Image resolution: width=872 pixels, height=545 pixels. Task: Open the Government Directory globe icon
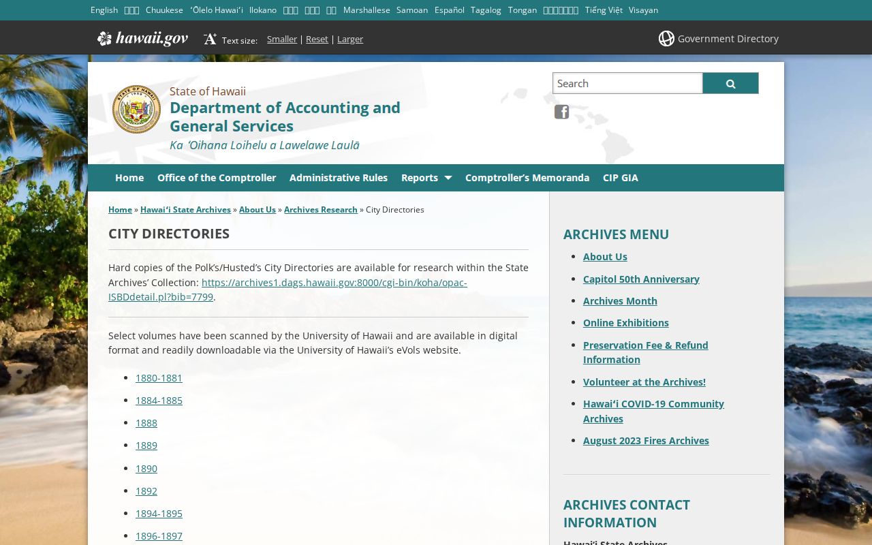pos(666,39)
